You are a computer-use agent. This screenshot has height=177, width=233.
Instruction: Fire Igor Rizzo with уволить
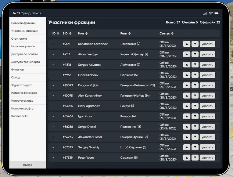click(207, 116)
